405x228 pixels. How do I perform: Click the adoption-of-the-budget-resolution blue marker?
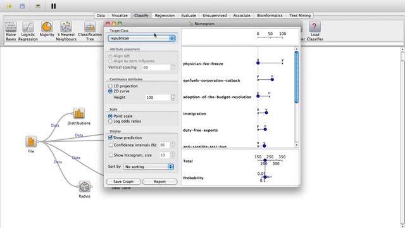258,96
